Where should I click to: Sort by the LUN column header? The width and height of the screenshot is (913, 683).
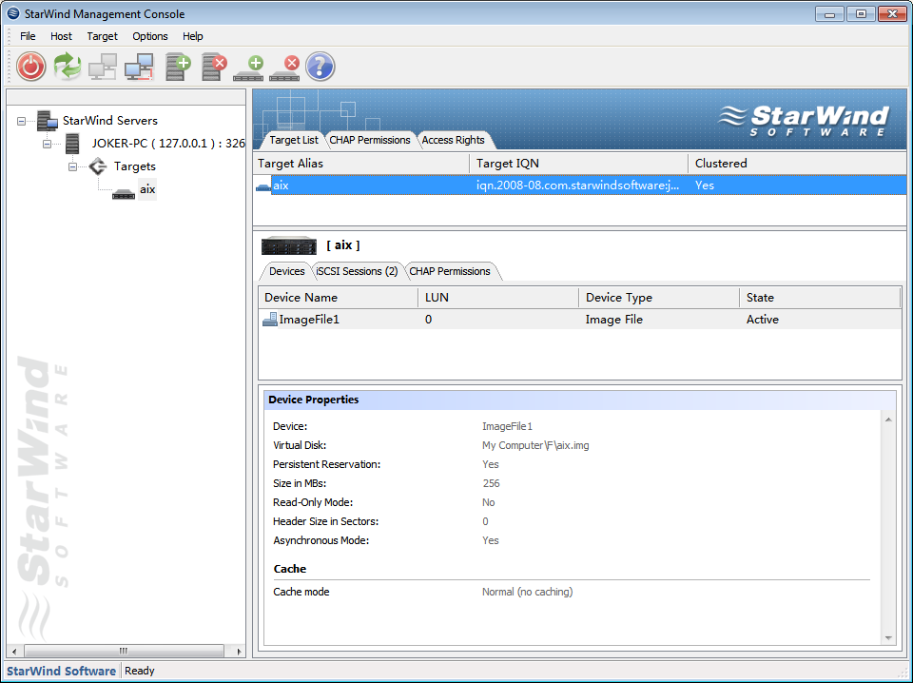coord(498,298)
